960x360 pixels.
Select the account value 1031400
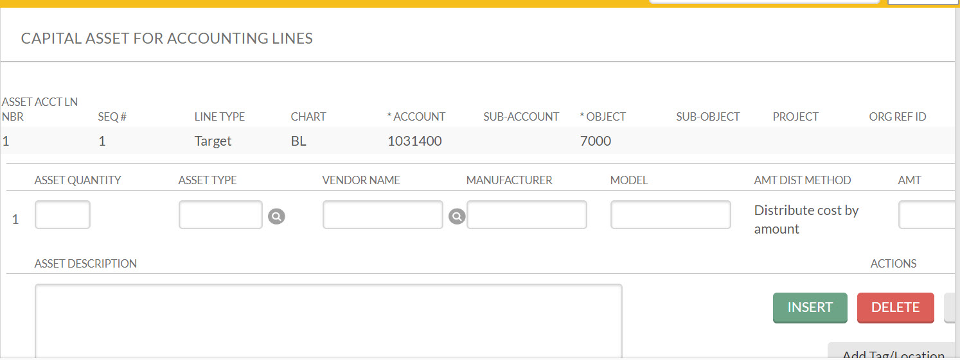point(414,141)
